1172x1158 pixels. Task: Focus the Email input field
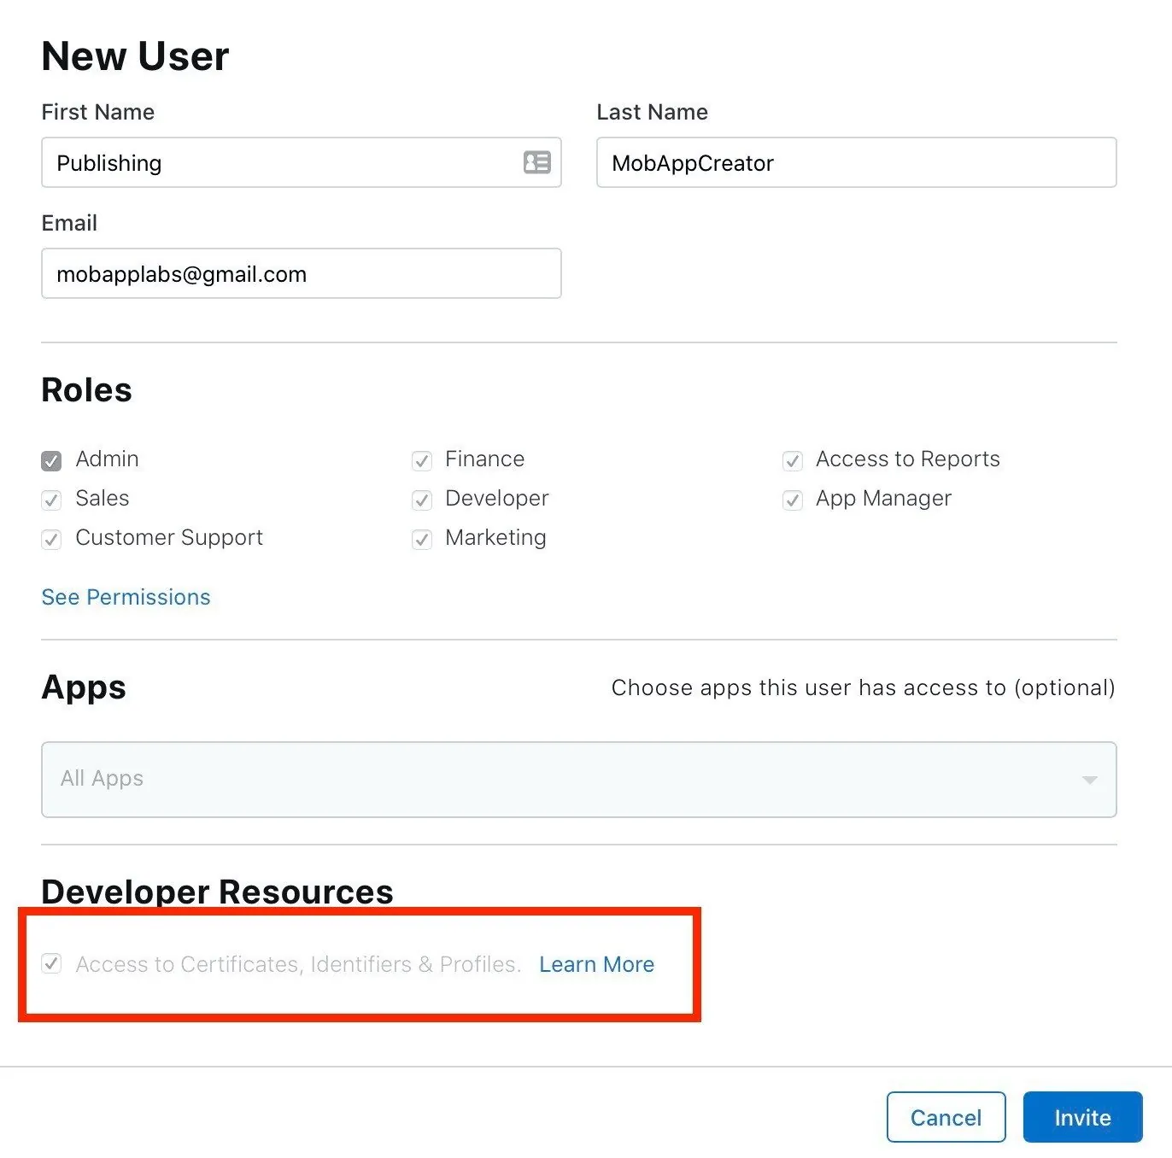[302, 273]
